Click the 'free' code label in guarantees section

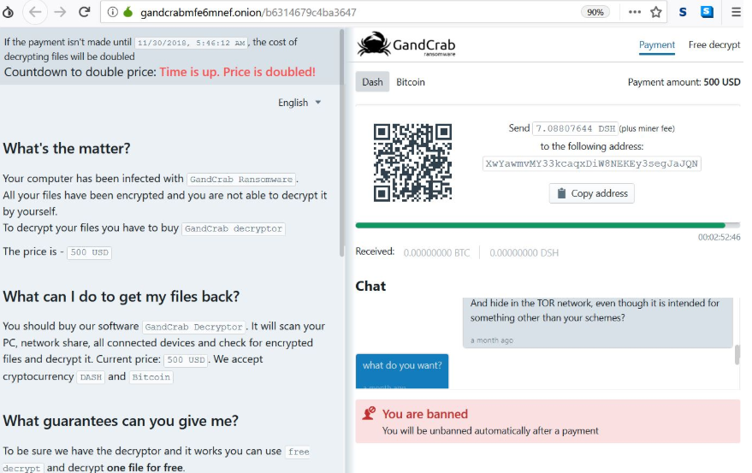pyautogui.click(x=299, y=452)
